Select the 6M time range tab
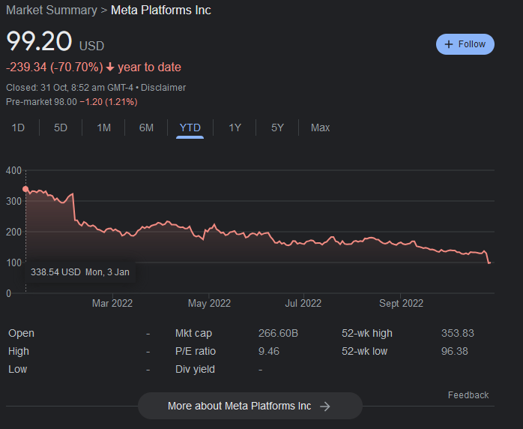Image resolution: width=523 pixels, height=429 pixels. click(146, 127)
